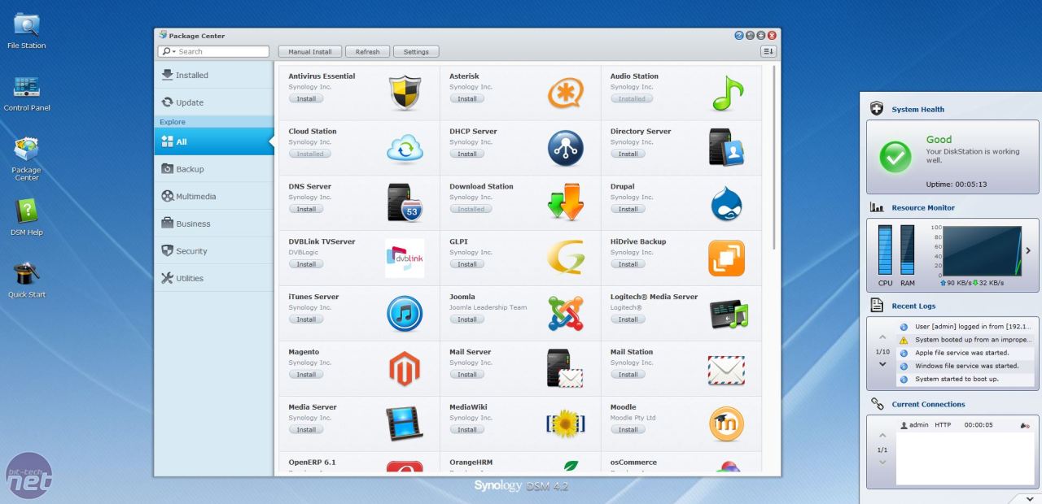The image size is (1042, 504).
Task: Open Control Panel desktop icon
Action: (27, 93)
